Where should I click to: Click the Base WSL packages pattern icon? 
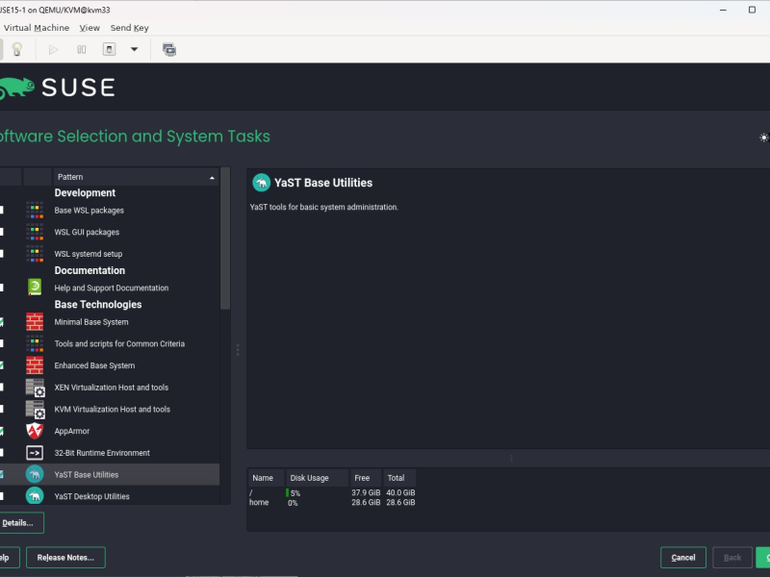click(35, 210)
